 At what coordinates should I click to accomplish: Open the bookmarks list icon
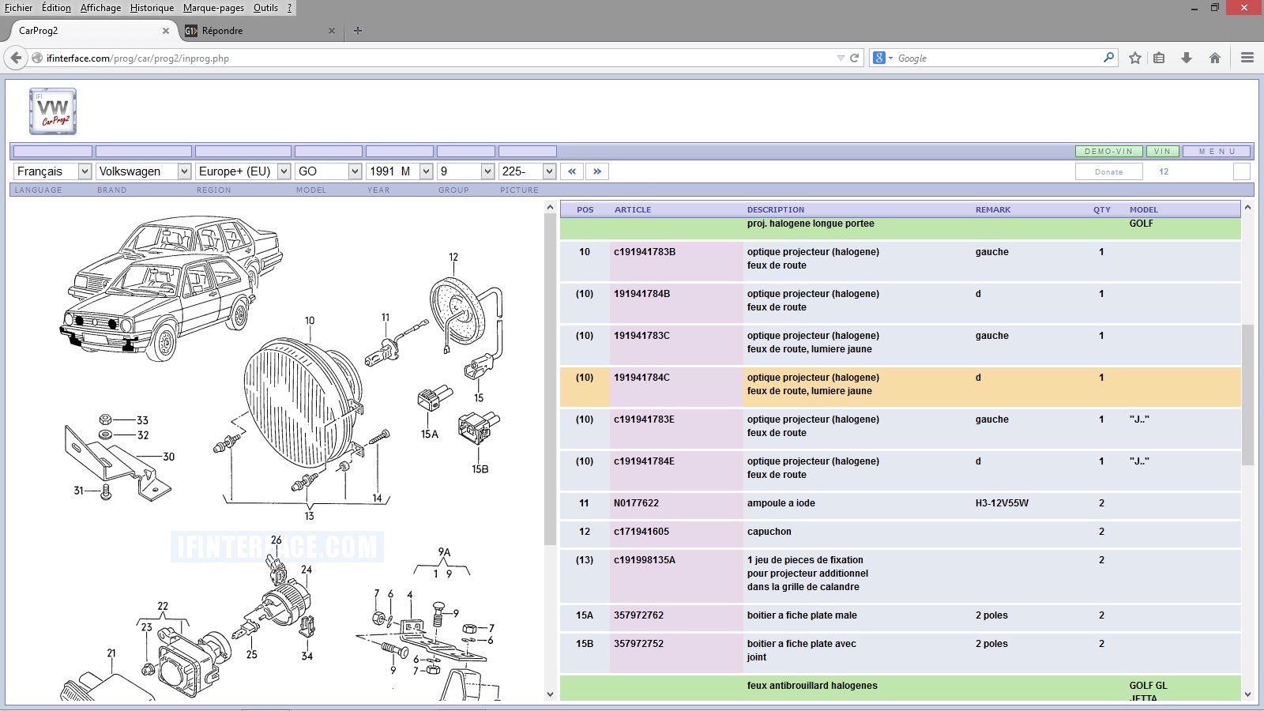click(x=1159, y=58)
